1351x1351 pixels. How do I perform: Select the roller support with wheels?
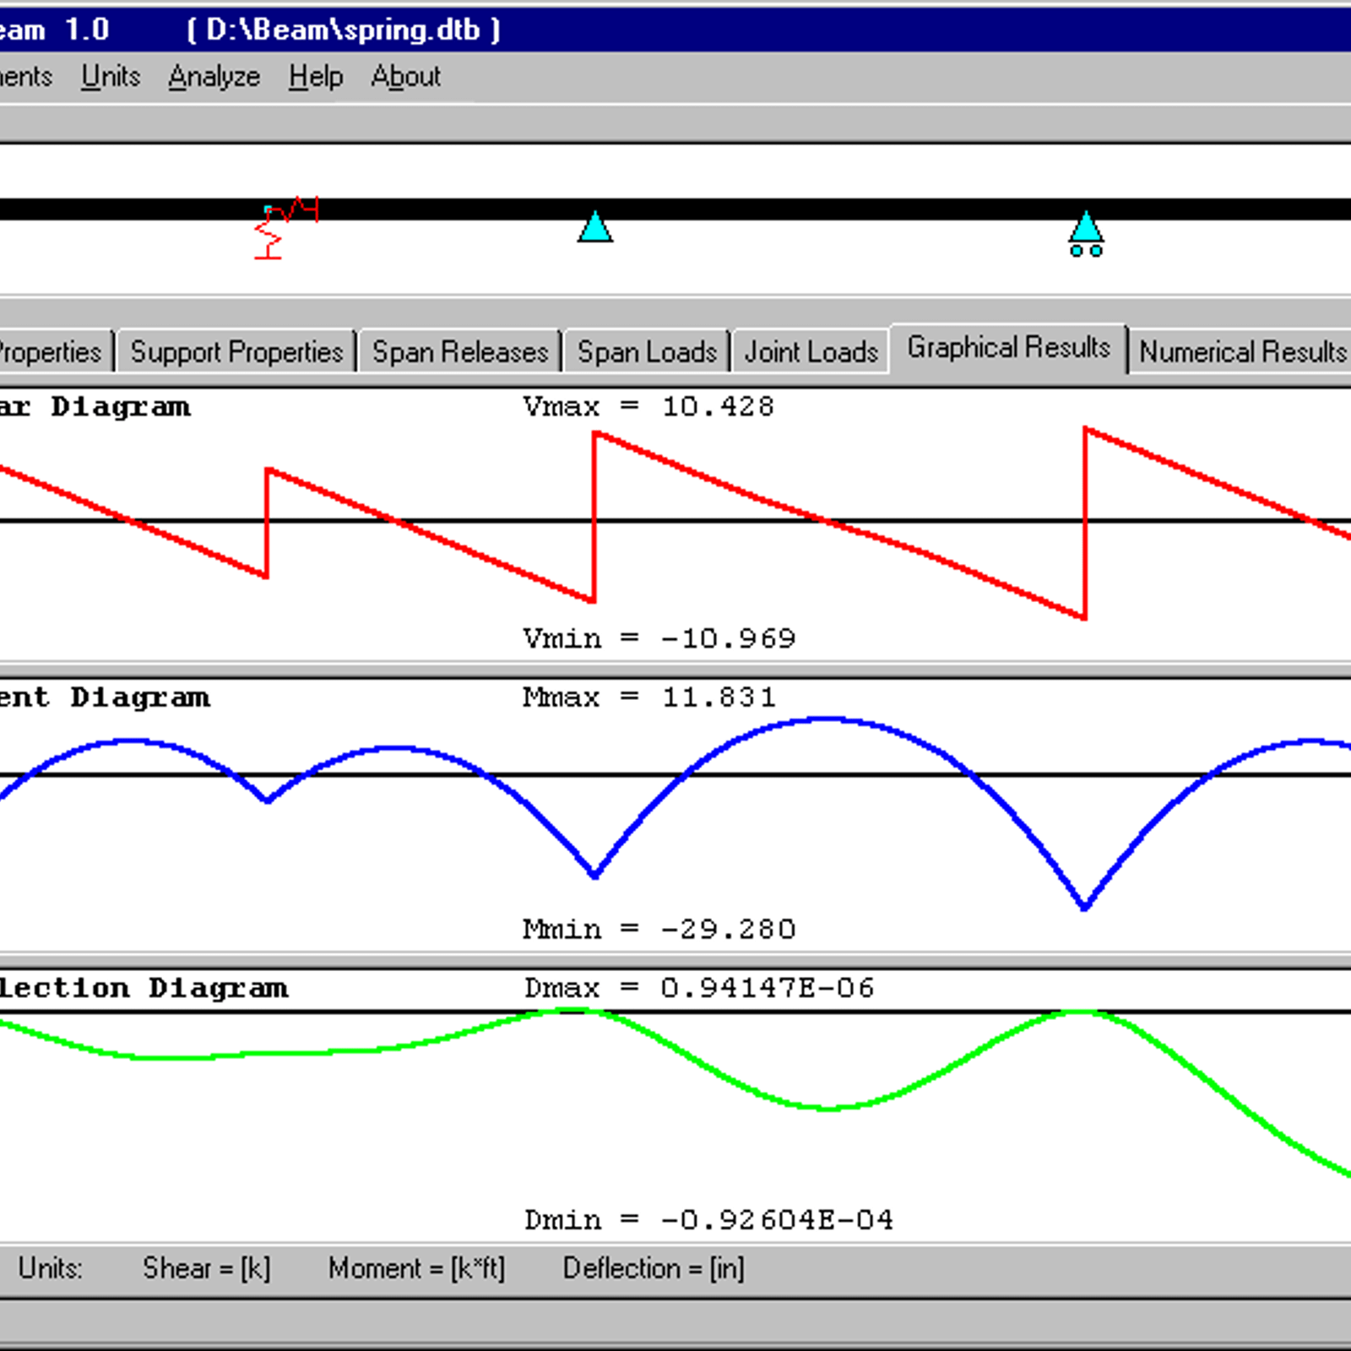(1086, 234)
